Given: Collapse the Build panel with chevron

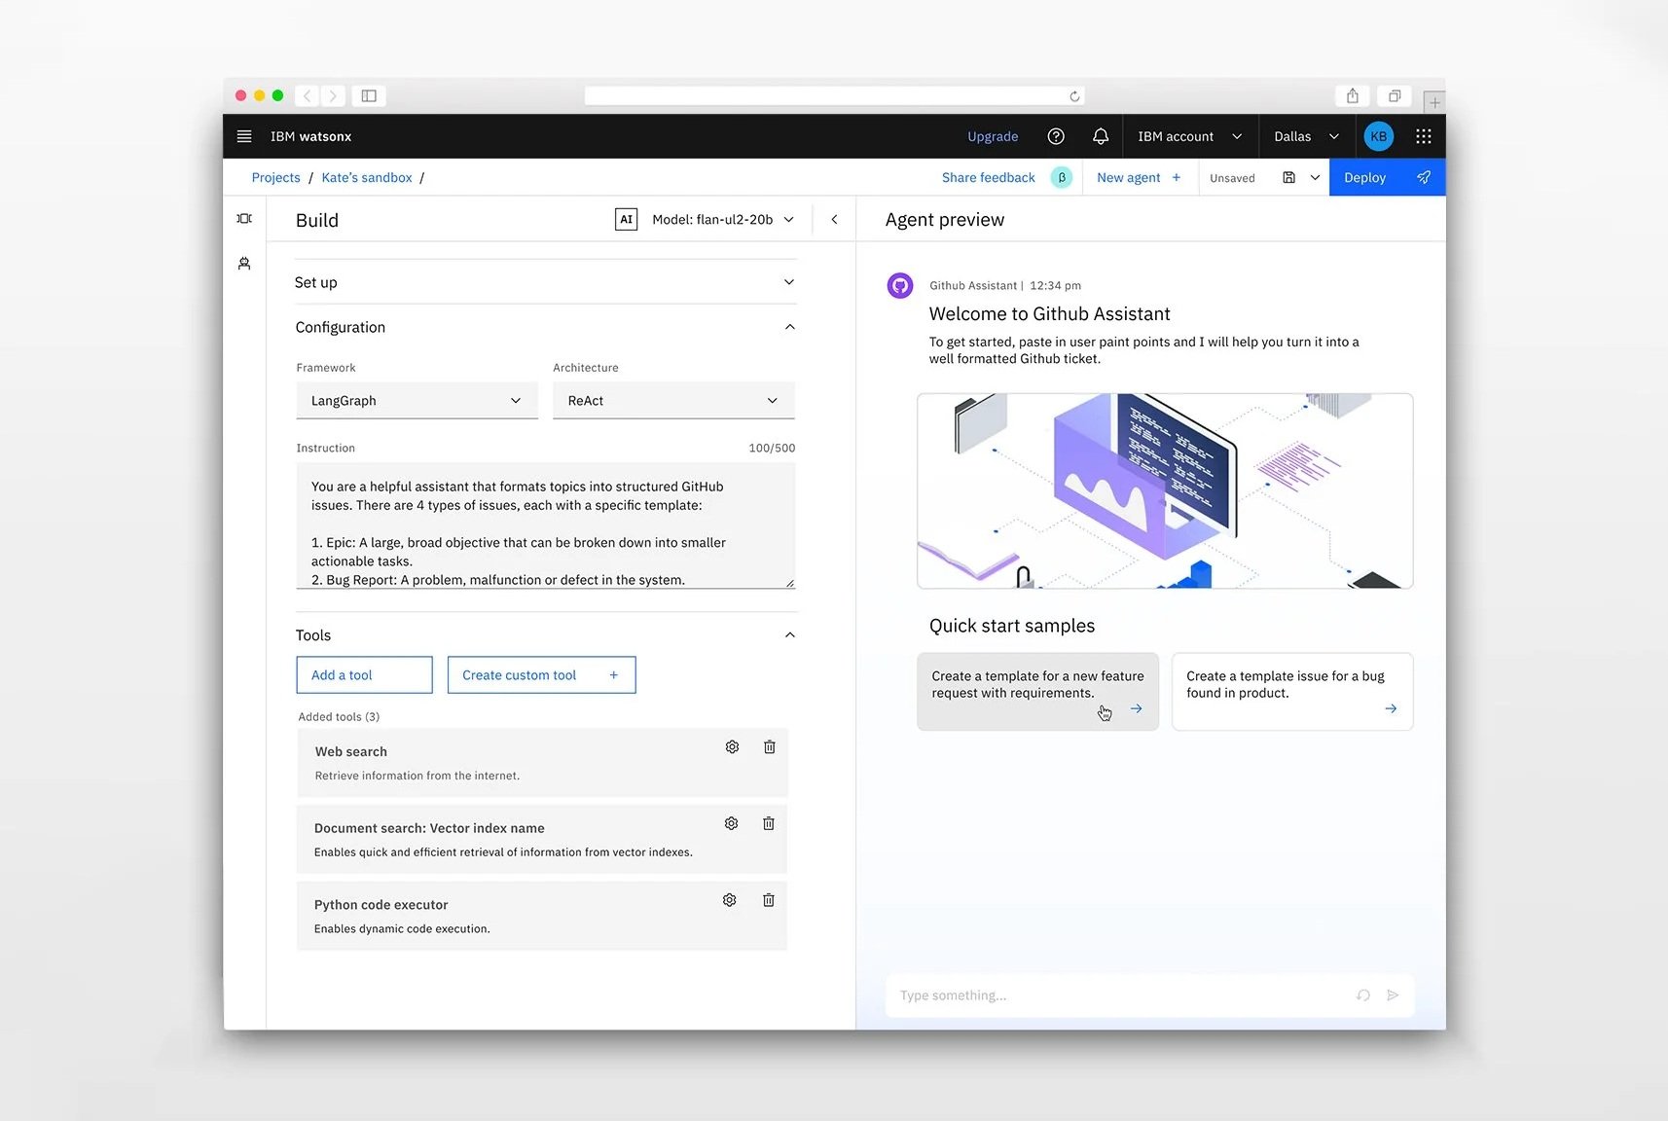Looking at the screenshot, I should pyautogui.click(x=834, y=220).
